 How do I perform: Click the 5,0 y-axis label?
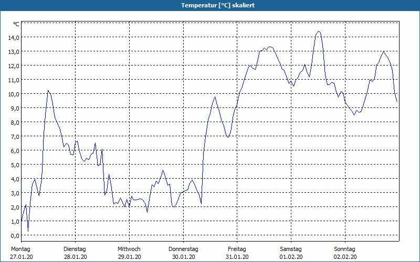pos(15,165)
